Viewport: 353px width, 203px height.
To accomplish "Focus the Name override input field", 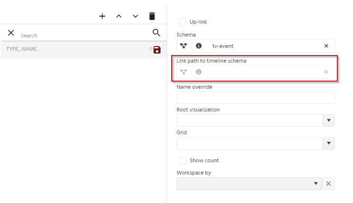I will click(x=256, y=98).
